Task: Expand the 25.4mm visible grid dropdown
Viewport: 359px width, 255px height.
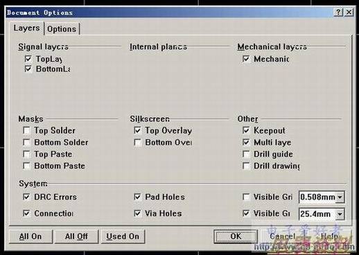Action: [x=340, y=214]
